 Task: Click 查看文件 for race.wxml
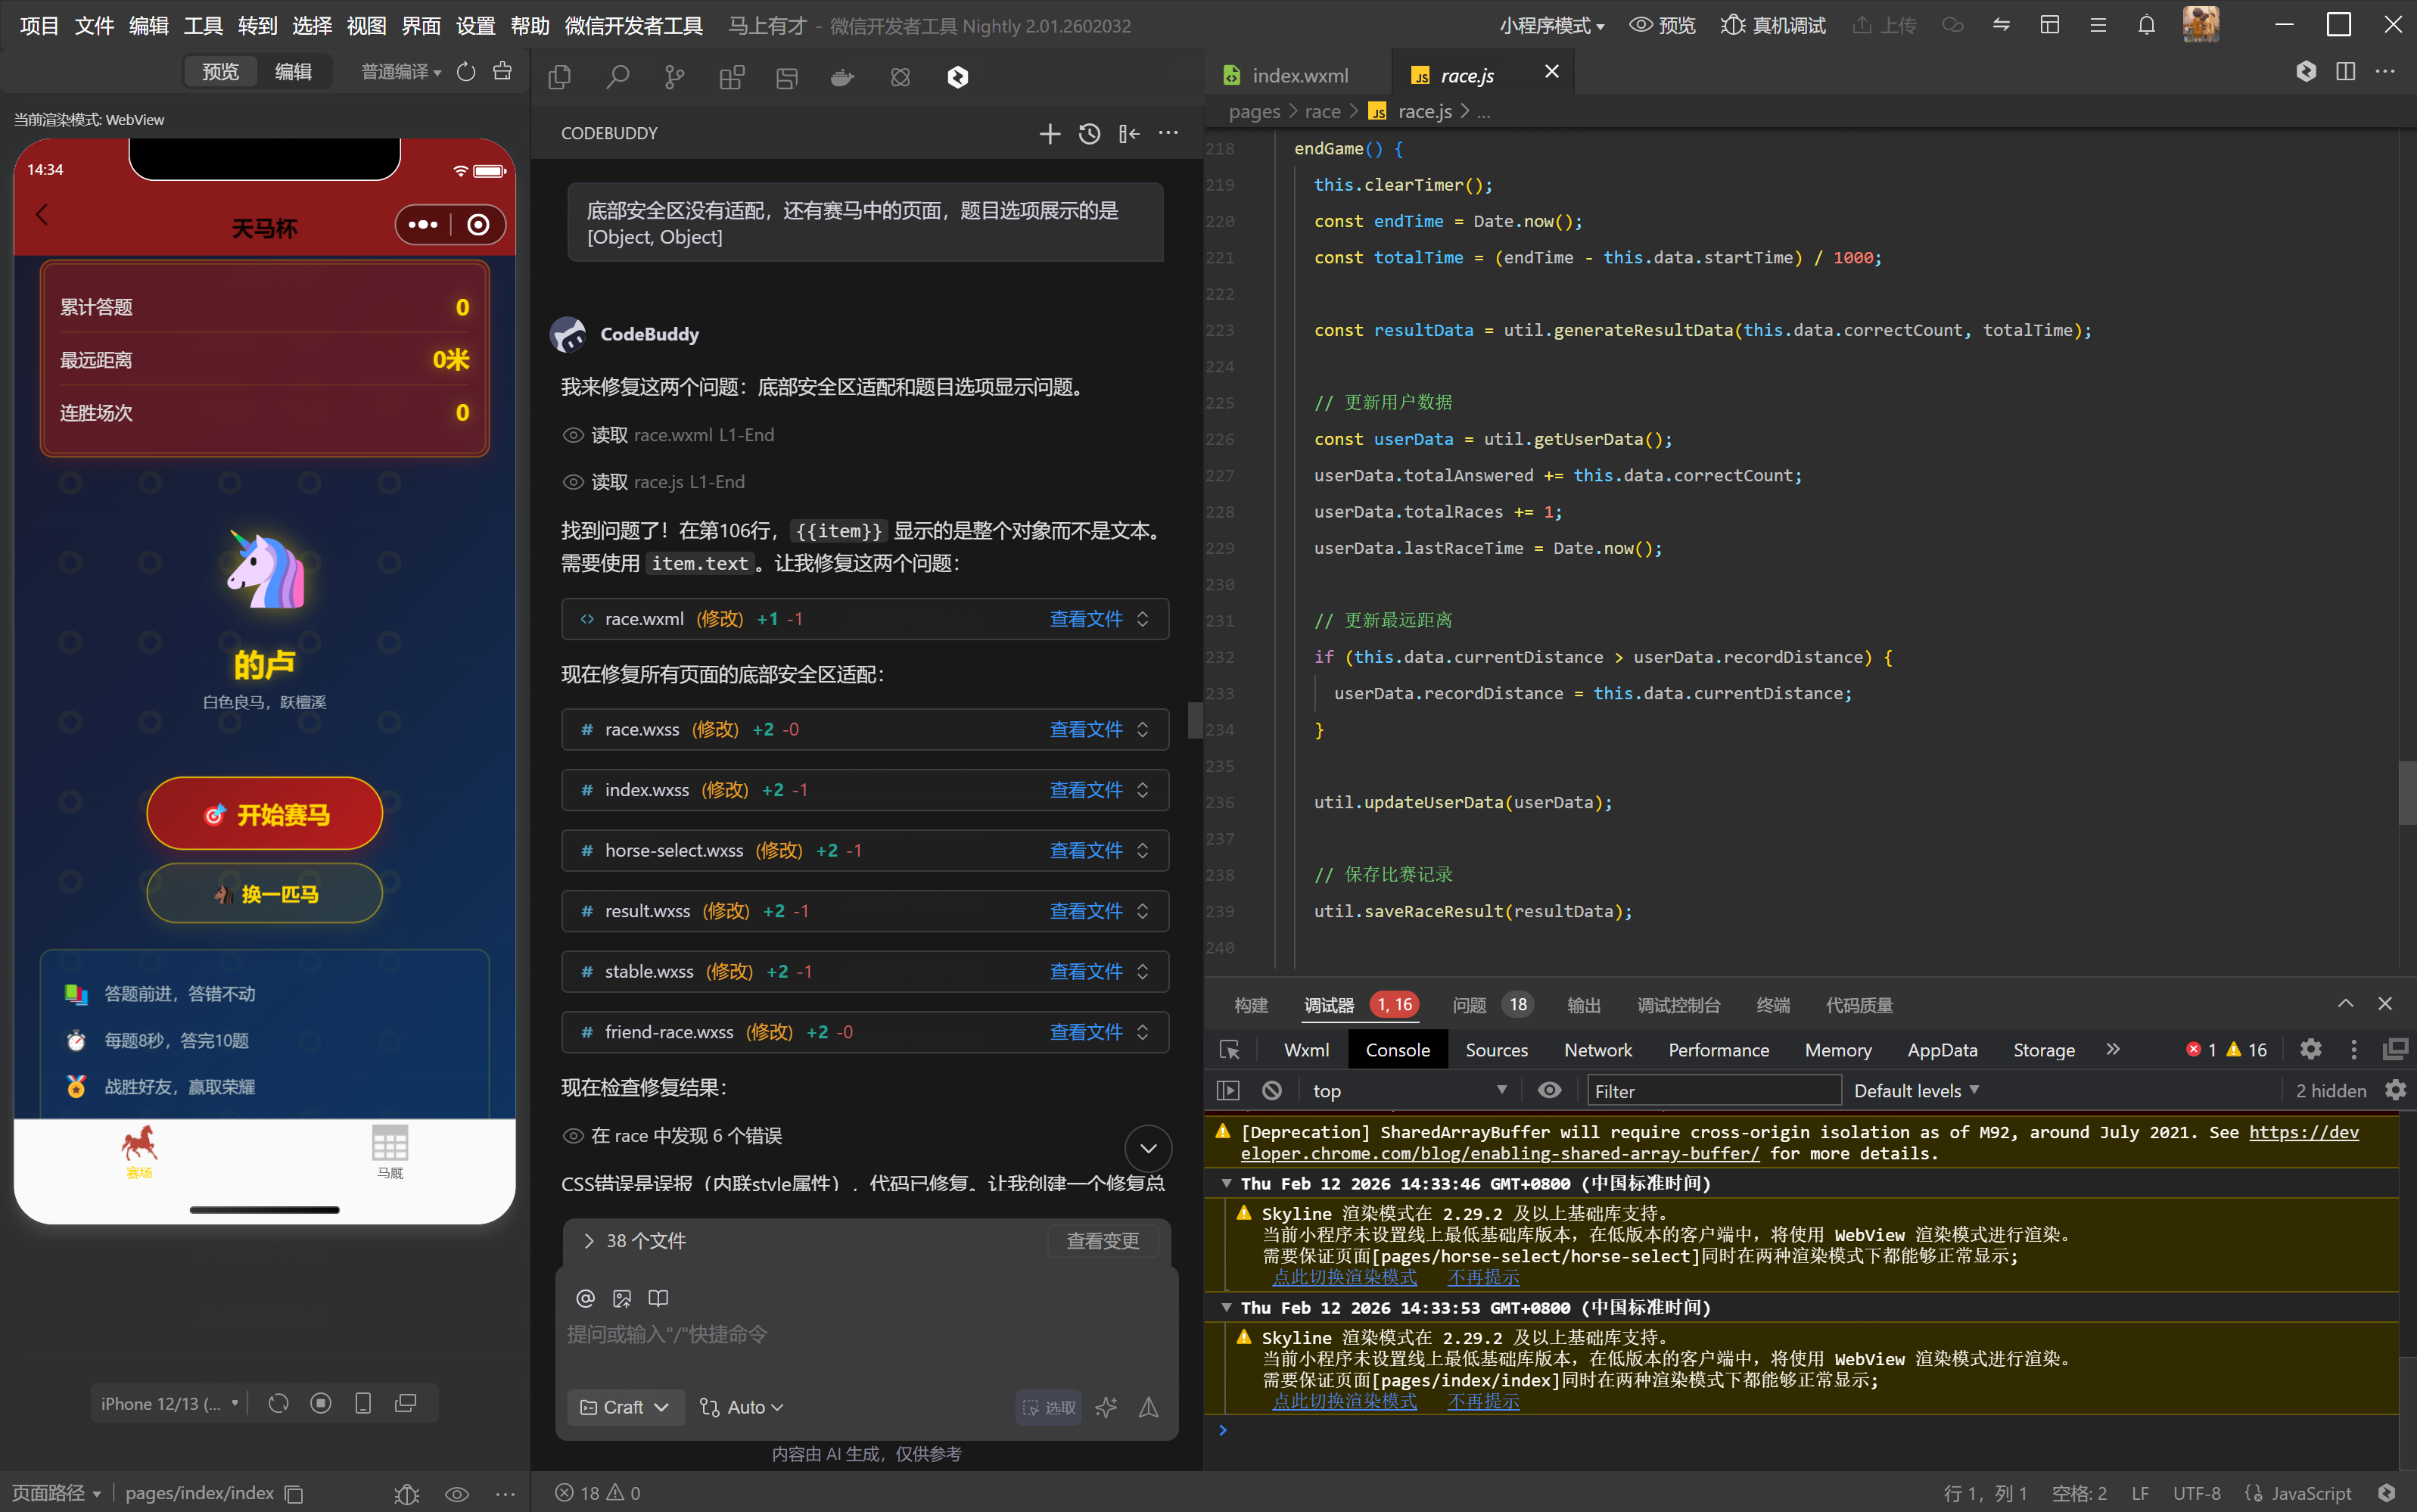point(1085,619)
